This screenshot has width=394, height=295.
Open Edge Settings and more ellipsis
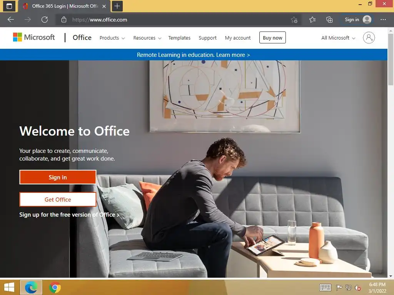pos(383,20)
